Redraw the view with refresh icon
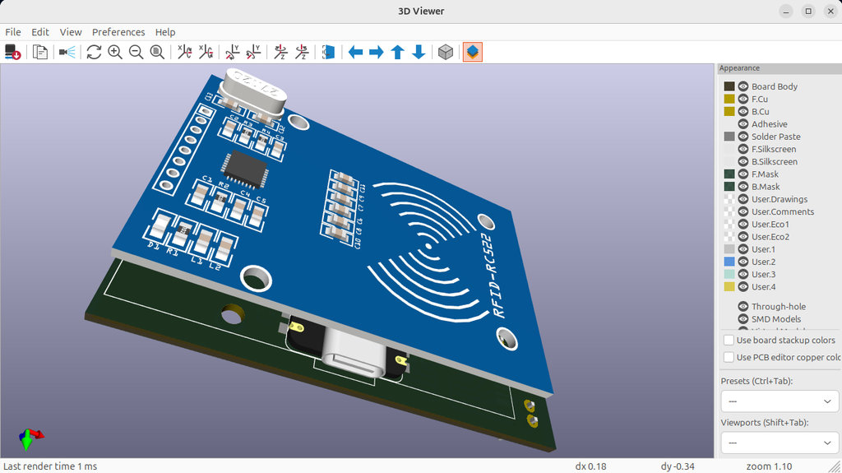This screenshot has width=842, height=473. point(94,52)
